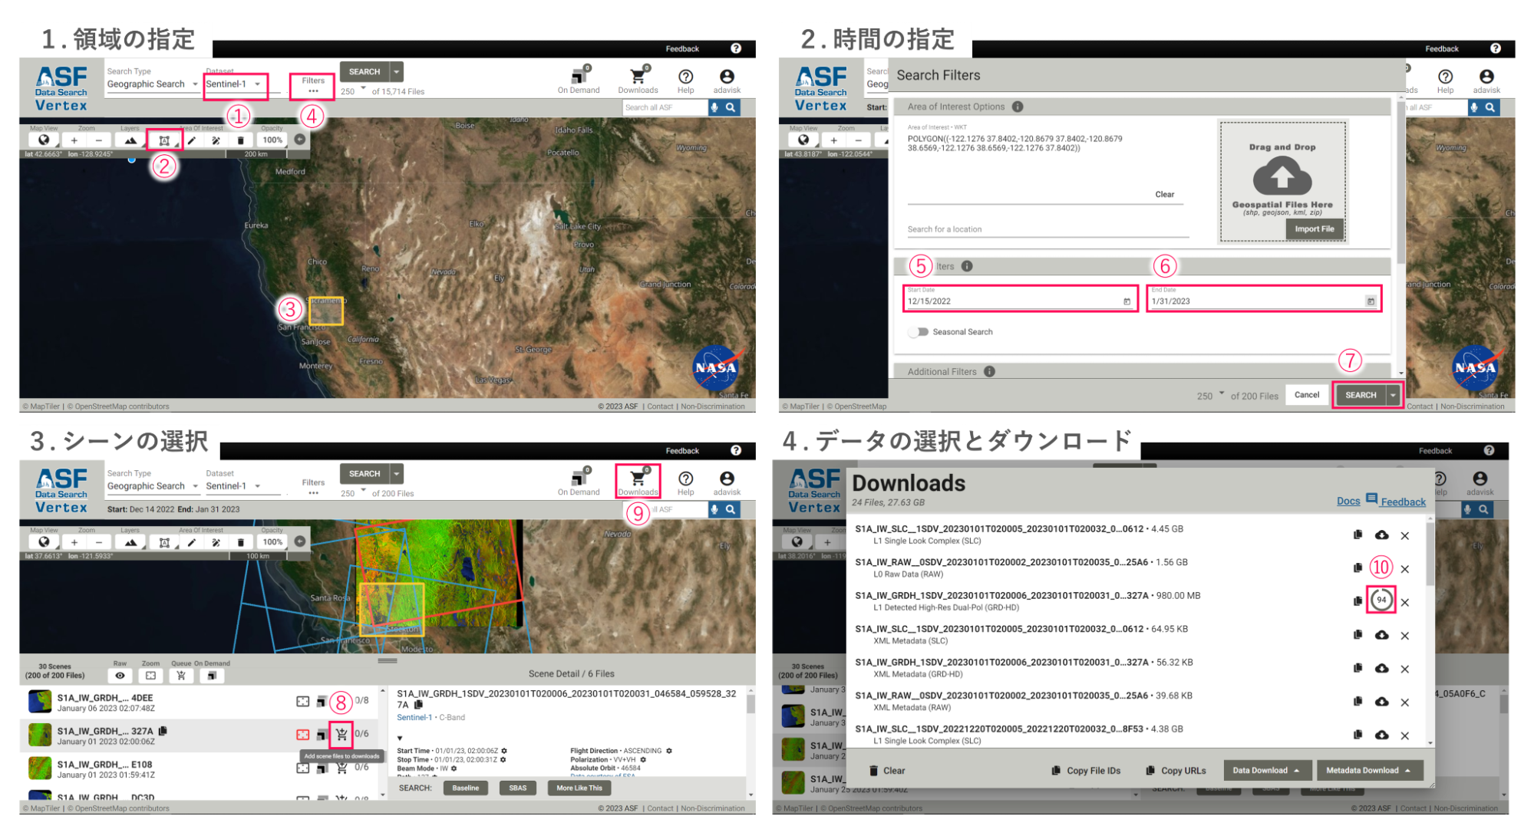Click the microphone voice search icon in panel 1
The height and width of the screenshot is (826, 1534).
(714, 107)
